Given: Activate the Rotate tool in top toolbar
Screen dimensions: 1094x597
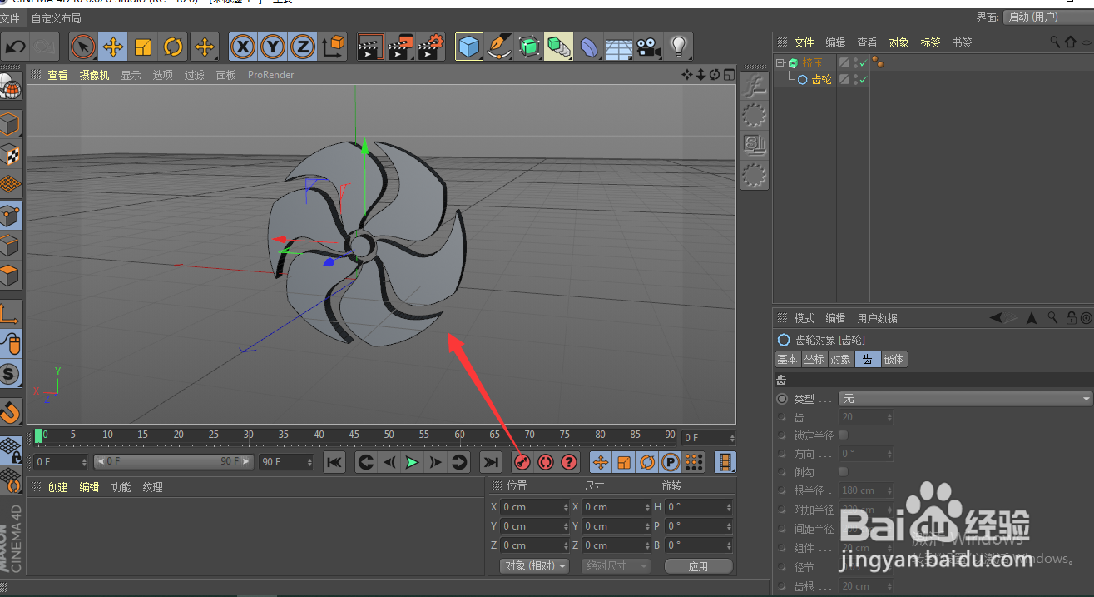Looking at the screenshot, I should (173, 47).
